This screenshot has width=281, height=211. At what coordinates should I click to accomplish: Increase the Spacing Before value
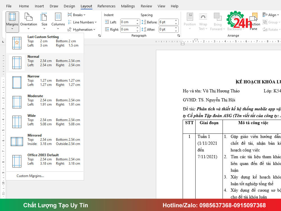click(x=176, y=21)
